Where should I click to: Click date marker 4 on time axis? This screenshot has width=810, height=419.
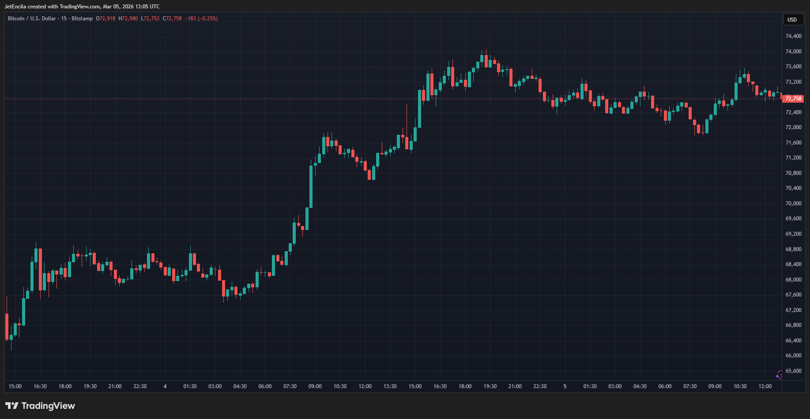click(165, 386)
